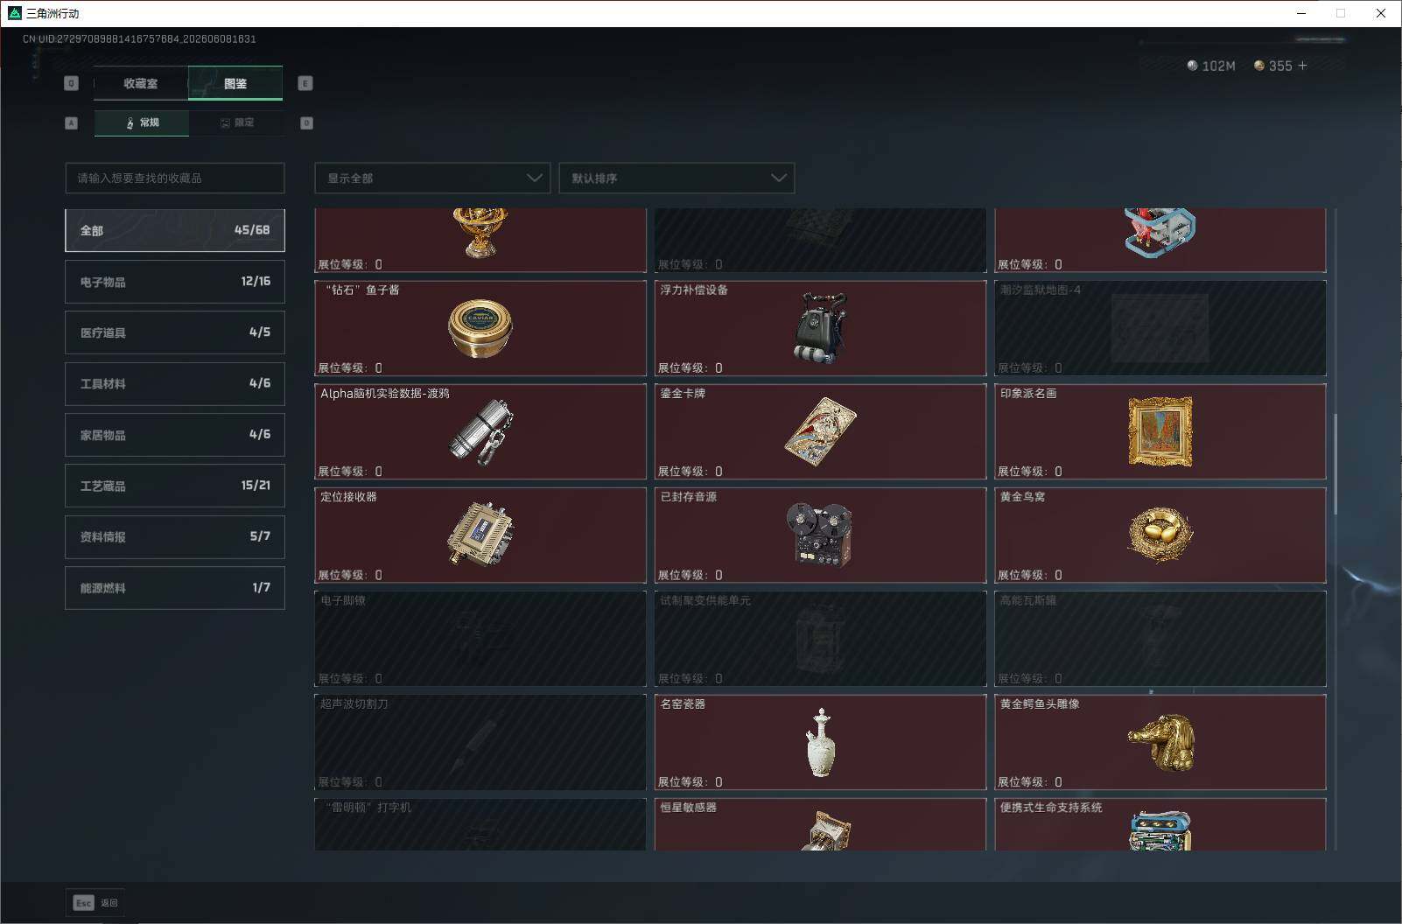This screenshot has width=1402, height=924.
Task: Click the A key hint icon
Action: [x=72, y=122]
